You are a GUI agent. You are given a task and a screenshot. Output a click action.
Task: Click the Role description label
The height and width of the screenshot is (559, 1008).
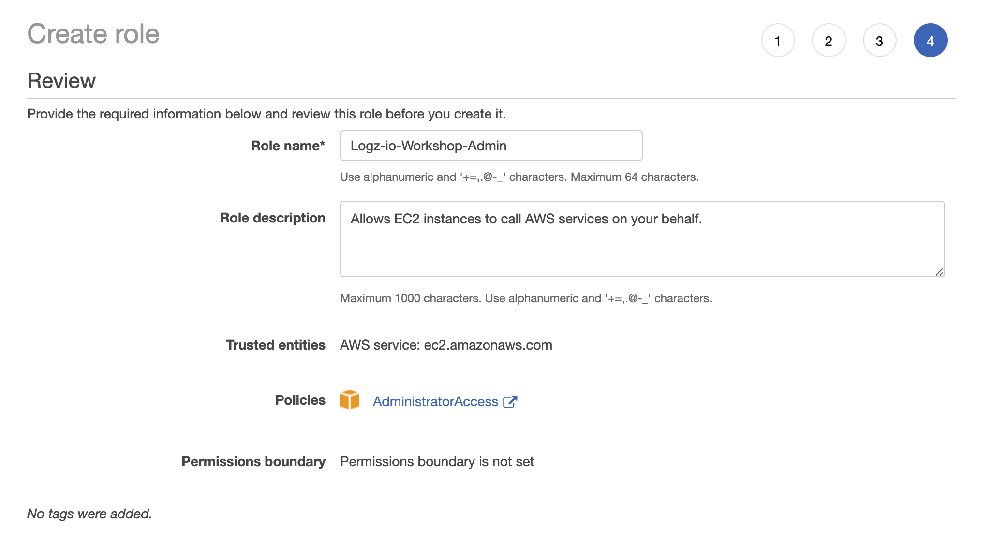pyautogui.click(x=272, y=218)
